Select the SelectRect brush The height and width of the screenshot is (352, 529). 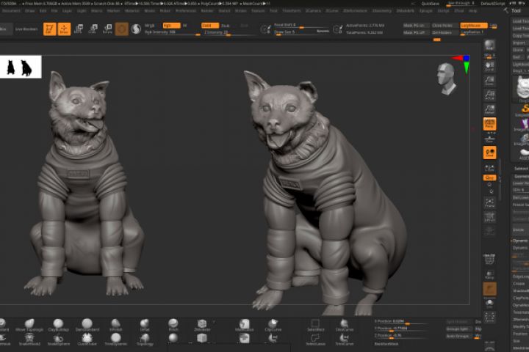(315, 326)
